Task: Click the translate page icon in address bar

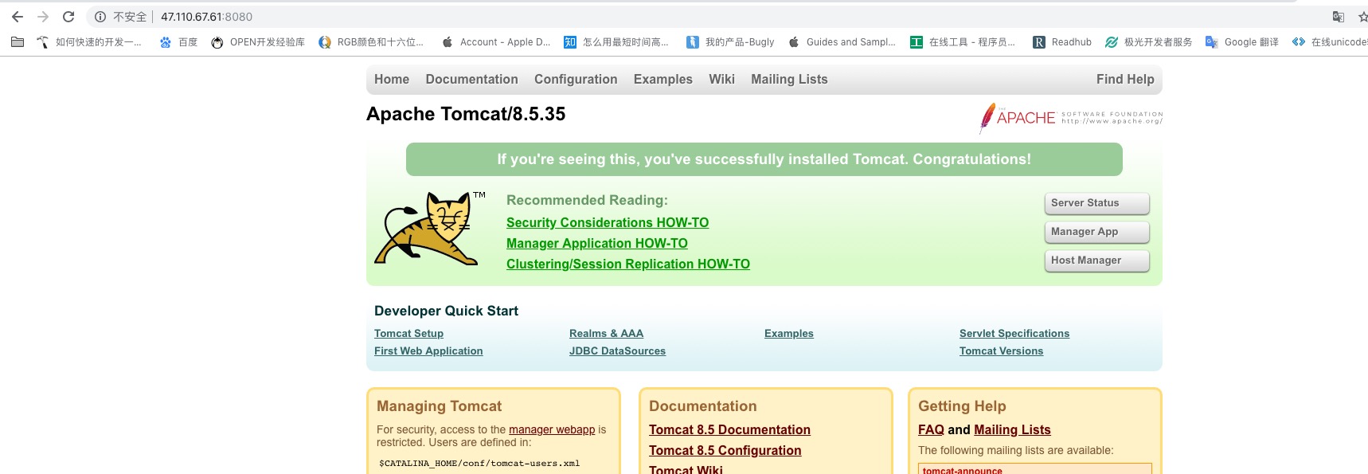Action: pyautogui.click(x=1339, y=17)
